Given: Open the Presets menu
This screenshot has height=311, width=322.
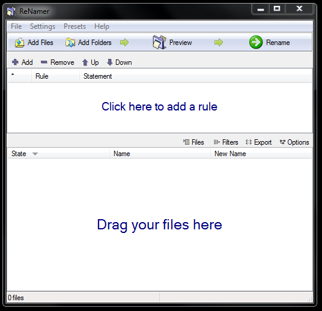Looking at the screenshot, I should tap(74, 26).
